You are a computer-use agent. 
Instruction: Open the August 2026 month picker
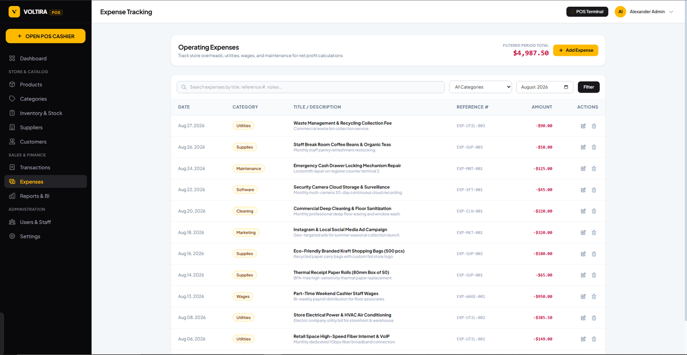pos(544,87)
